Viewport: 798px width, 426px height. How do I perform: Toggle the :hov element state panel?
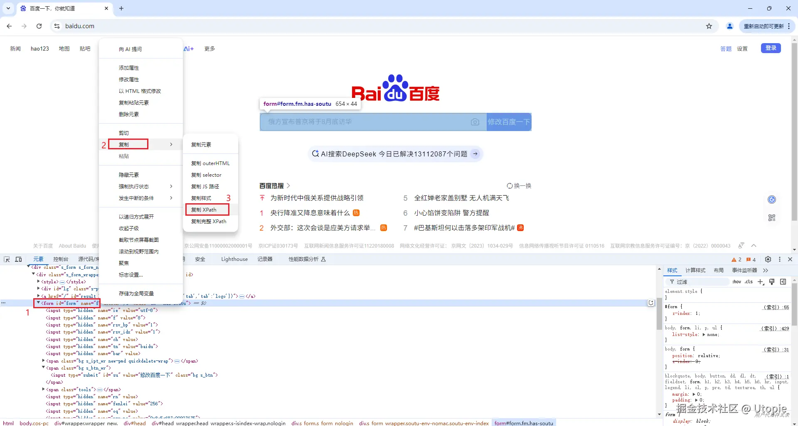[736, 282]
